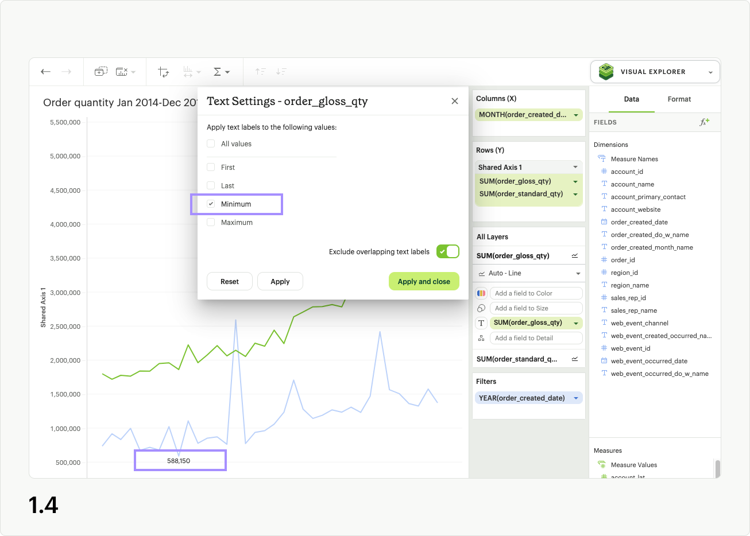Select the order_created_month_name field

point(652,247)
